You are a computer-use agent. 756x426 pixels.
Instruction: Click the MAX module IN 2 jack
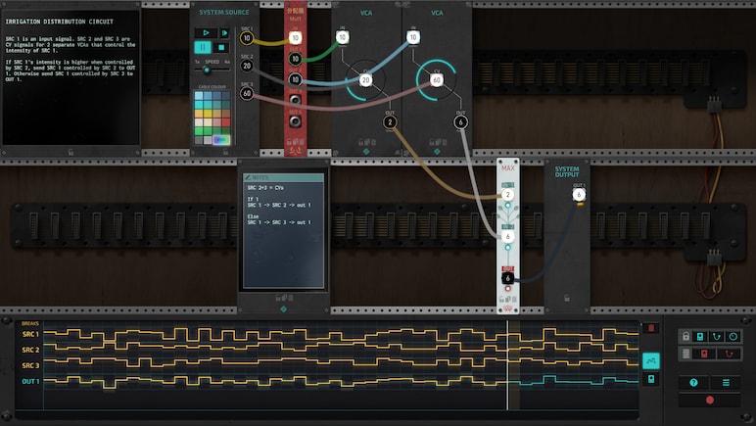tap(507, 237)
